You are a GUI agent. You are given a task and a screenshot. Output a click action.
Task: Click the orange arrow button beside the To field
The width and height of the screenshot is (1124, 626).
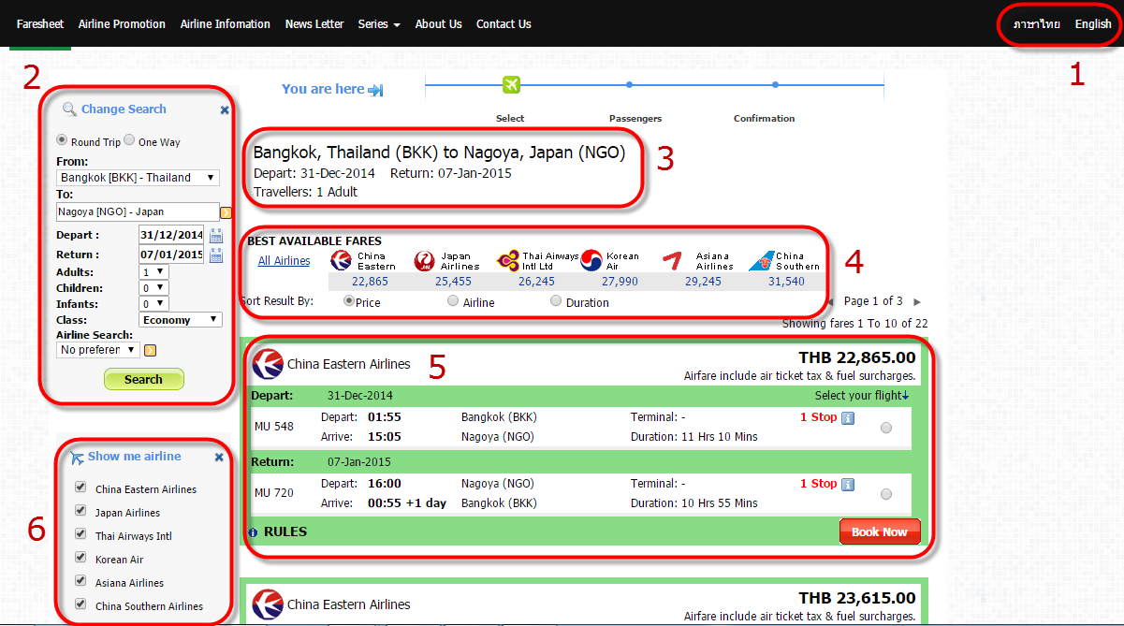[x=226, y=212]
